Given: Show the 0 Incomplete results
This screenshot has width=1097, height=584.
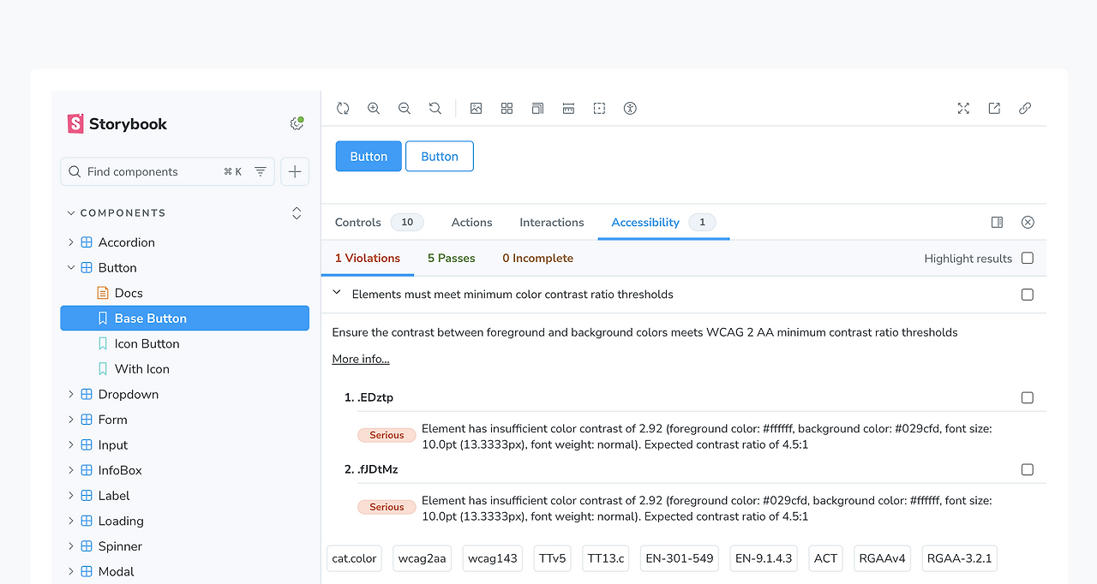Looking at the screenshot, I should pos(537,258).
